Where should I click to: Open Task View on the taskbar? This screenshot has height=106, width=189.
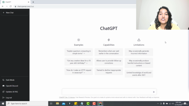(x=51, y=103)
